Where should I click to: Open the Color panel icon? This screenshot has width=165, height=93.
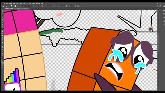[164, 10]
